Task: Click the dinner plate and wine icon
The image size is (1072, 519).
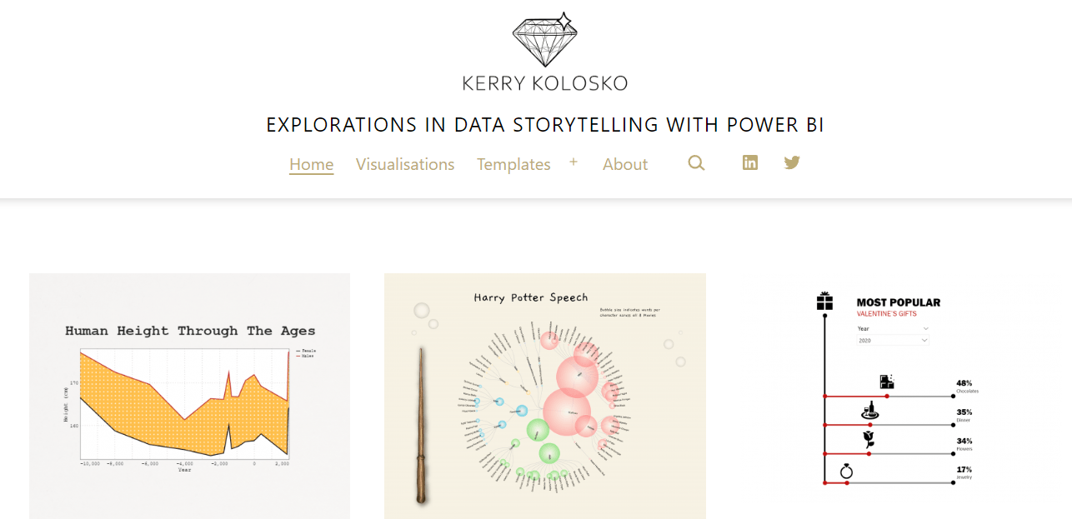Action: [869, 411]
